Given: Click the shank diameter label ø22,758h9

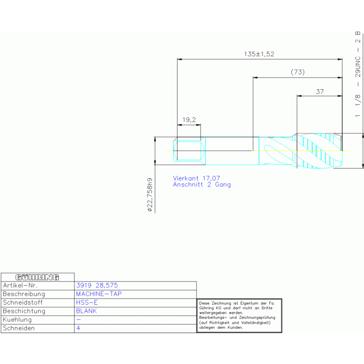Looking at the screenshot, I should pos(150,195).
